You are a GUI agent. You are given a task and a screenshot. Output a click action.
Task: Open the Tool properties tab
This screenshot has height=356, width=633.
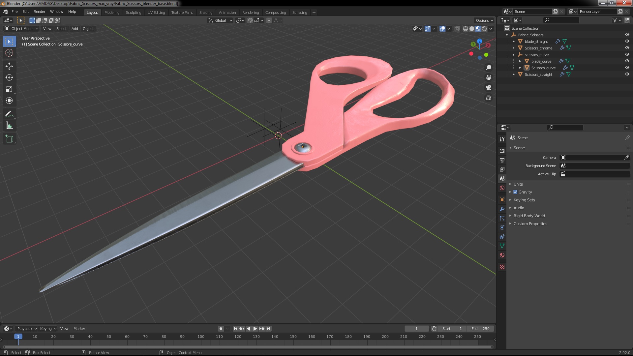502,139
